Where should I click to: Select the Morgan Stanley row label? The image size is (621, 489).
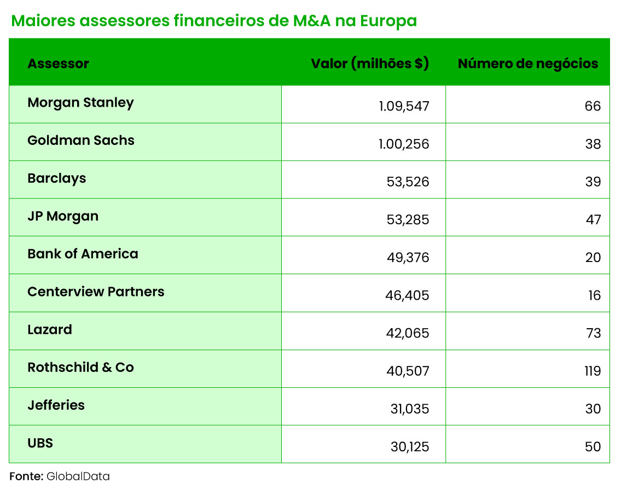point(80,103)
